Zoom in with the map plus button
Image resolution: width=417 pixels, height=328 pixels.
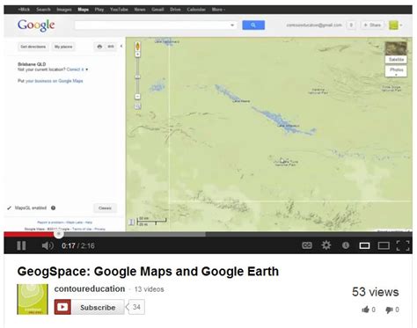(x=137, y=55)
